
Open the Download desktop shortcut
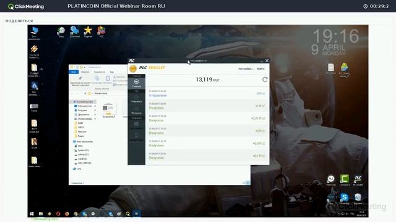[74, 32]
